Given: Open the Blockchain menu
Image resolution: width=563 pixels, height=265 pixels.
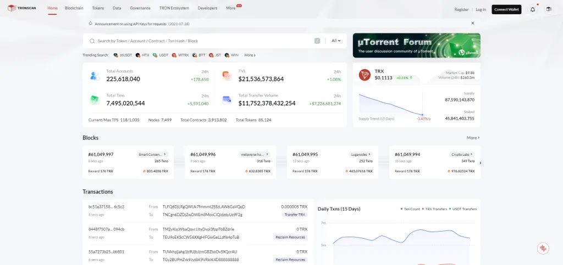Looking at the screenshot, I should 74,9.
